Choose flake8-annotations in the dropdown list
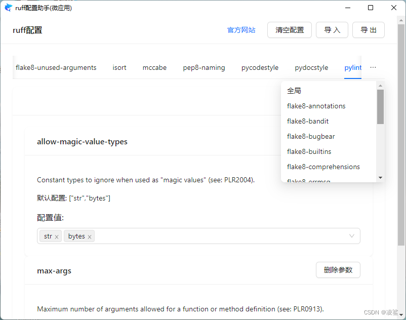 click(329, 106)
